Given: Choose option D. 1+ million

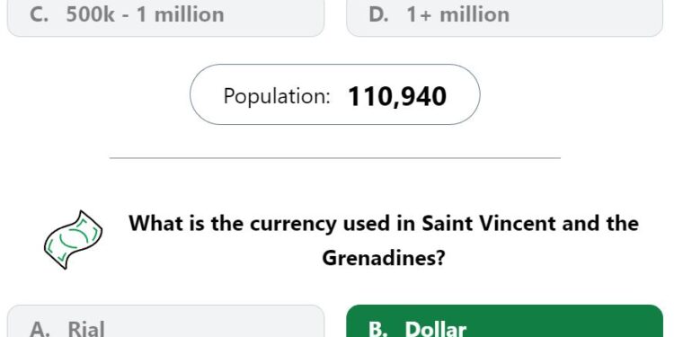Looking at the screenshot, I should point(505,18).
